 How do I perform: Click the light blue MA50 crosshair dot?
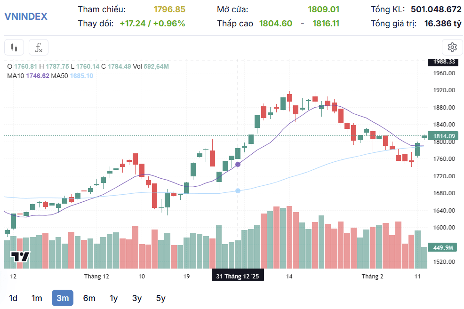pyautogui.click(x=238, y=191)
